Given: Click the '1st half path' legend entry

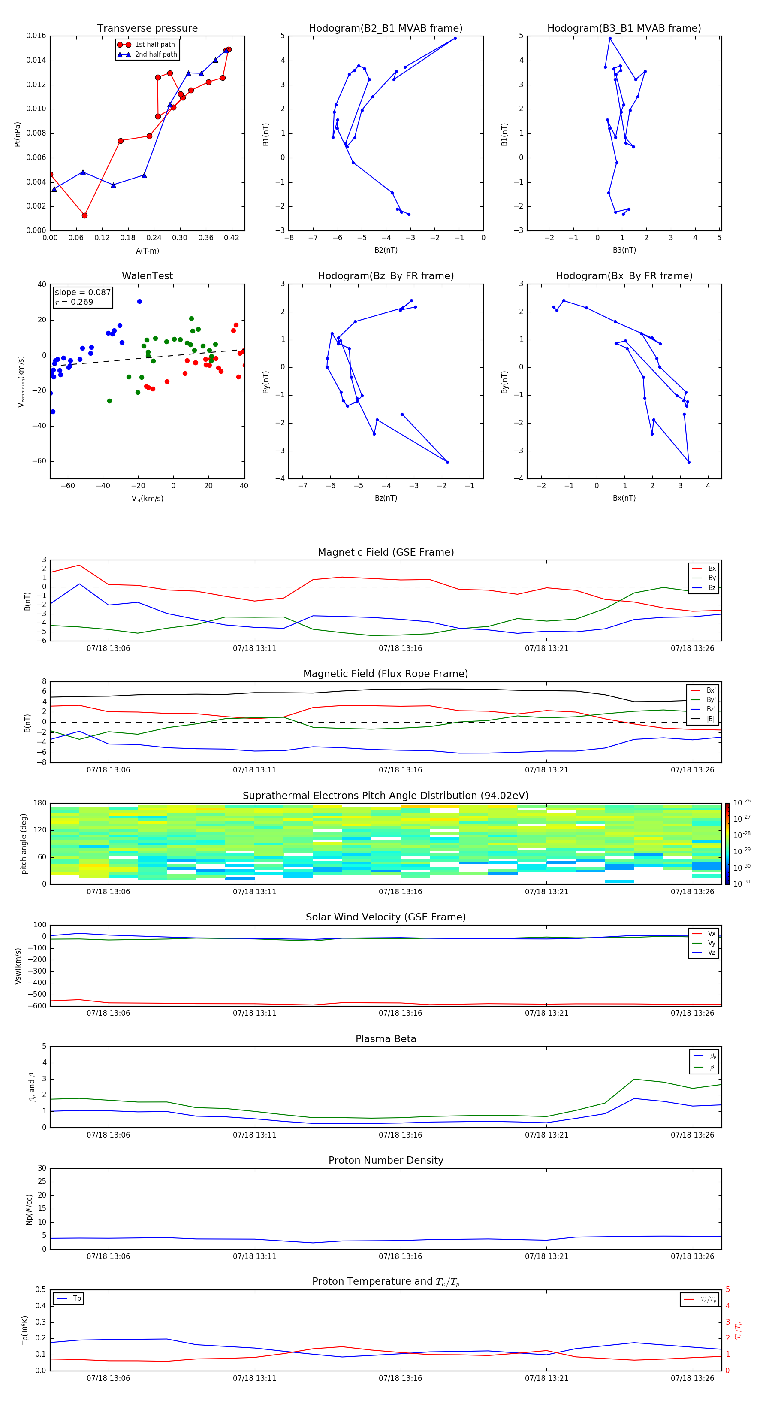Looking at the screenshot, I should click(x=147, y=45).
